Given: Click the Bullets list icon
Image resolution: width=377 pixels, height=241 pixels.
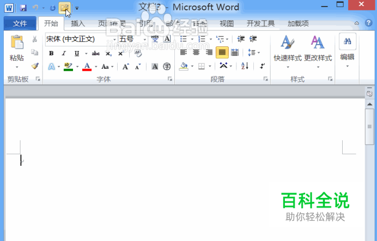Looking at the screenshot, I should tap(184, 39).
